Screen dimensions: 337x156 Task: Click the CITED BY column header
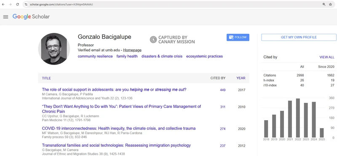coord(218,78)
